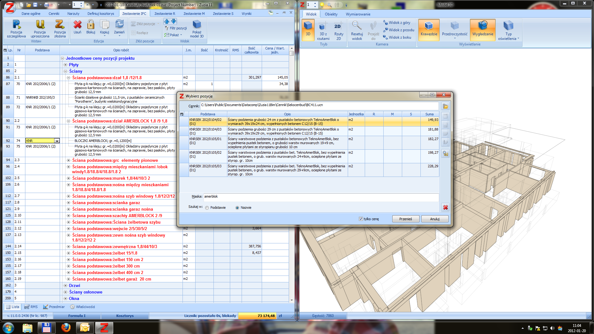Browse for cennik file folder icon
This screenshot has width=594, height=334.
pos(445,106)
